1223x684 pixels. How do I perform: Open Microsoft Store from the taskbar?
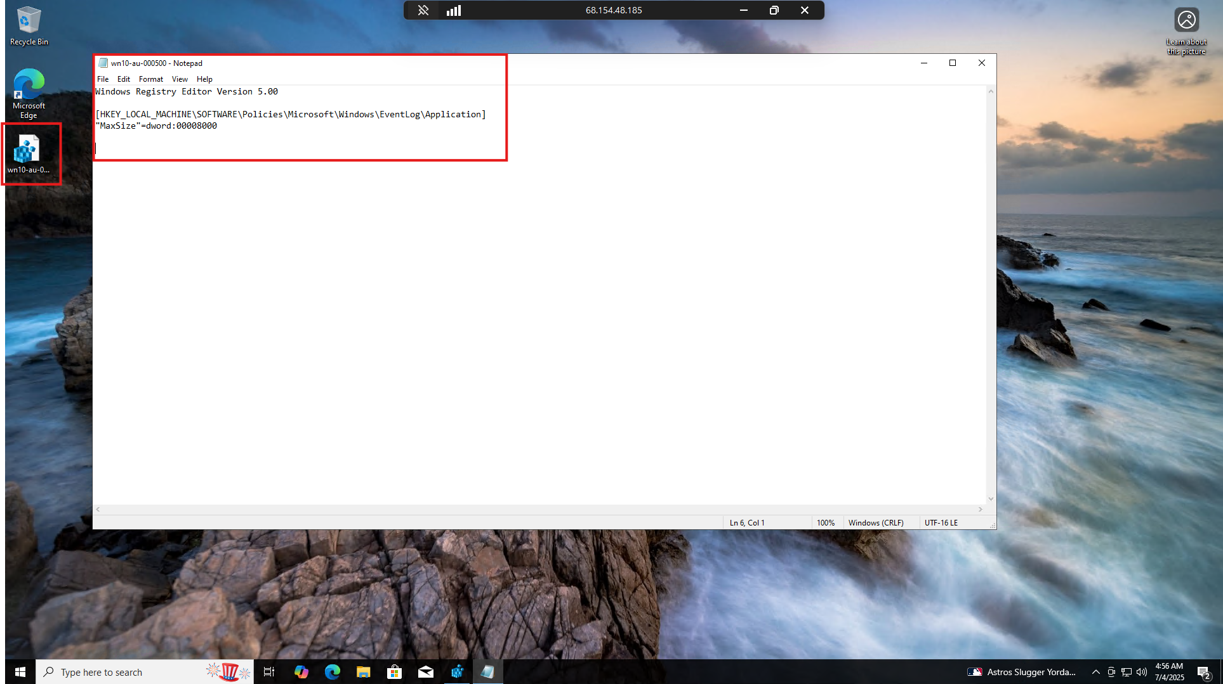point(394,672)
